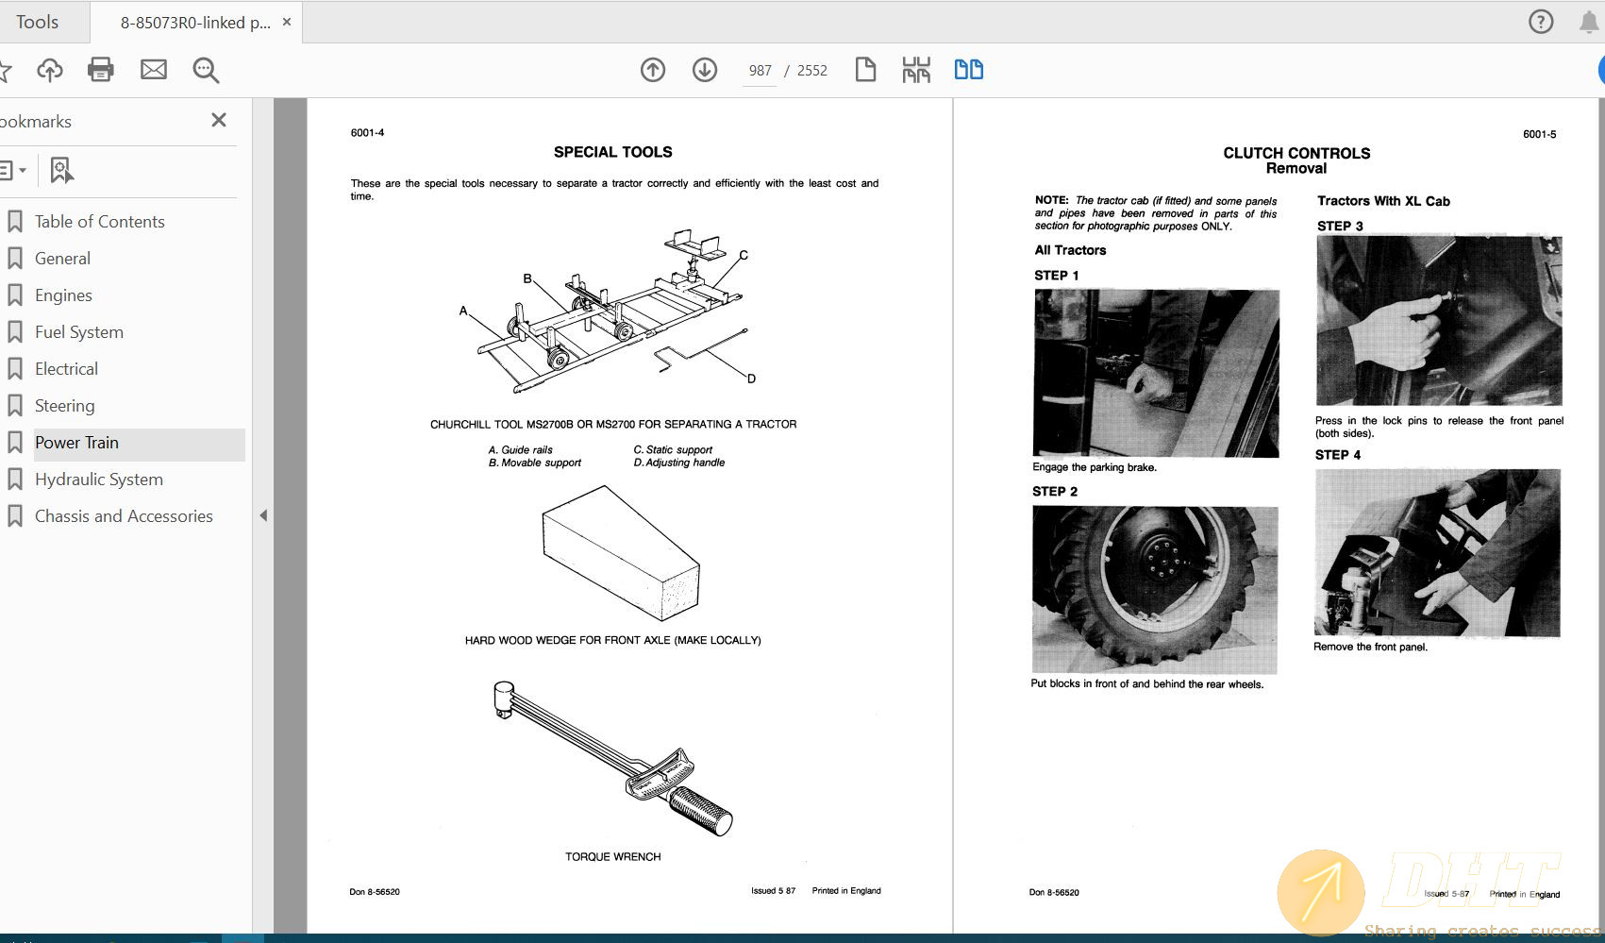Select the expand current bookmark icon
The image size is (1605, 943).
[x=60, y=170]
